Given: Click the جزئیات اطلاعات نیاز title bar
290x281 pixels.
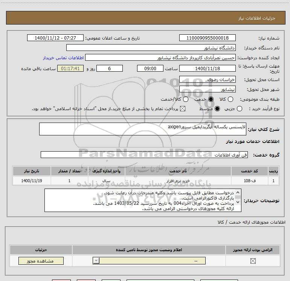Looking at the screenshot, I should click(x=145, y=18).
